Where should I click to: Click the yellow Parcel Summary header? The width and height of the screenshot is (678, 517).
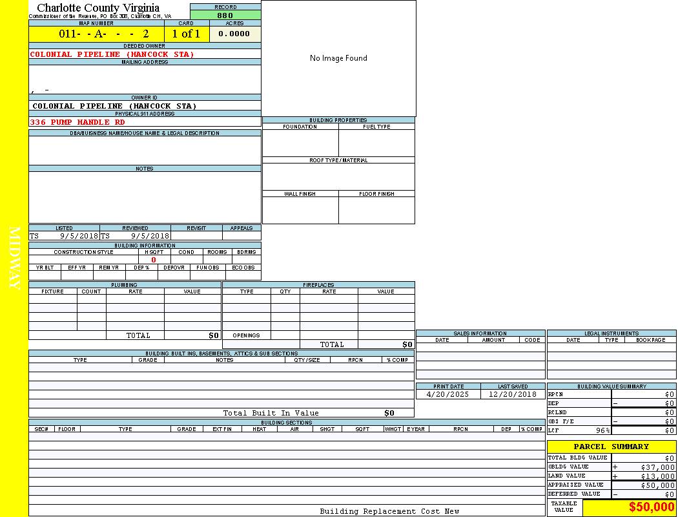pos(611,447)
